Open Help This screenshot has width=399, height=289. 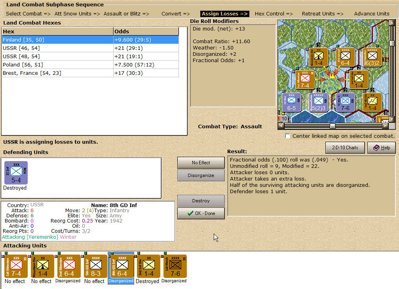(382, 148)
